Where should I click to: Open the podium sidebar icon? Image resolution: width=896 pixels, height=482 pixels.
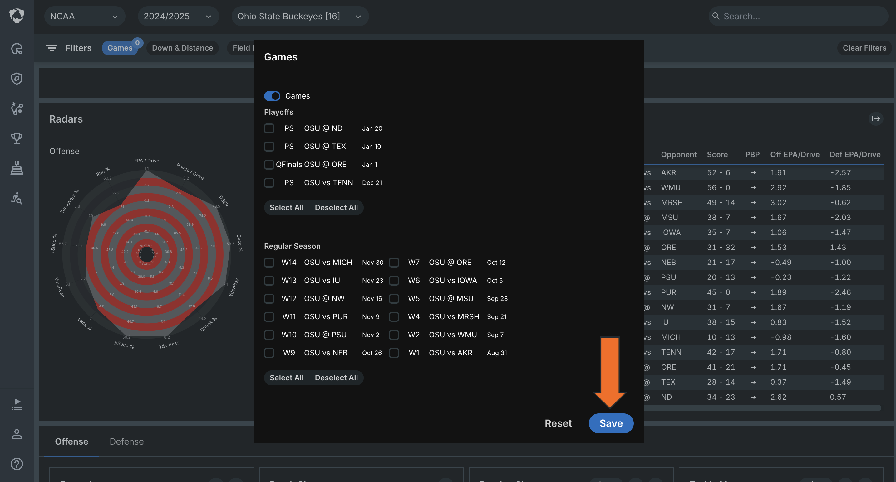click(17, 168)
